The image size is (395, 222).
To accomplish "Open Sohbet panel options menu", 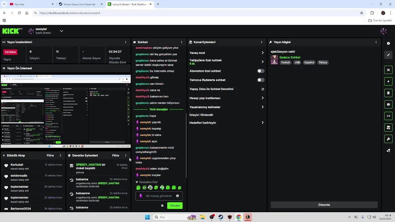I will pyautogui.click(x=182, y=42).
